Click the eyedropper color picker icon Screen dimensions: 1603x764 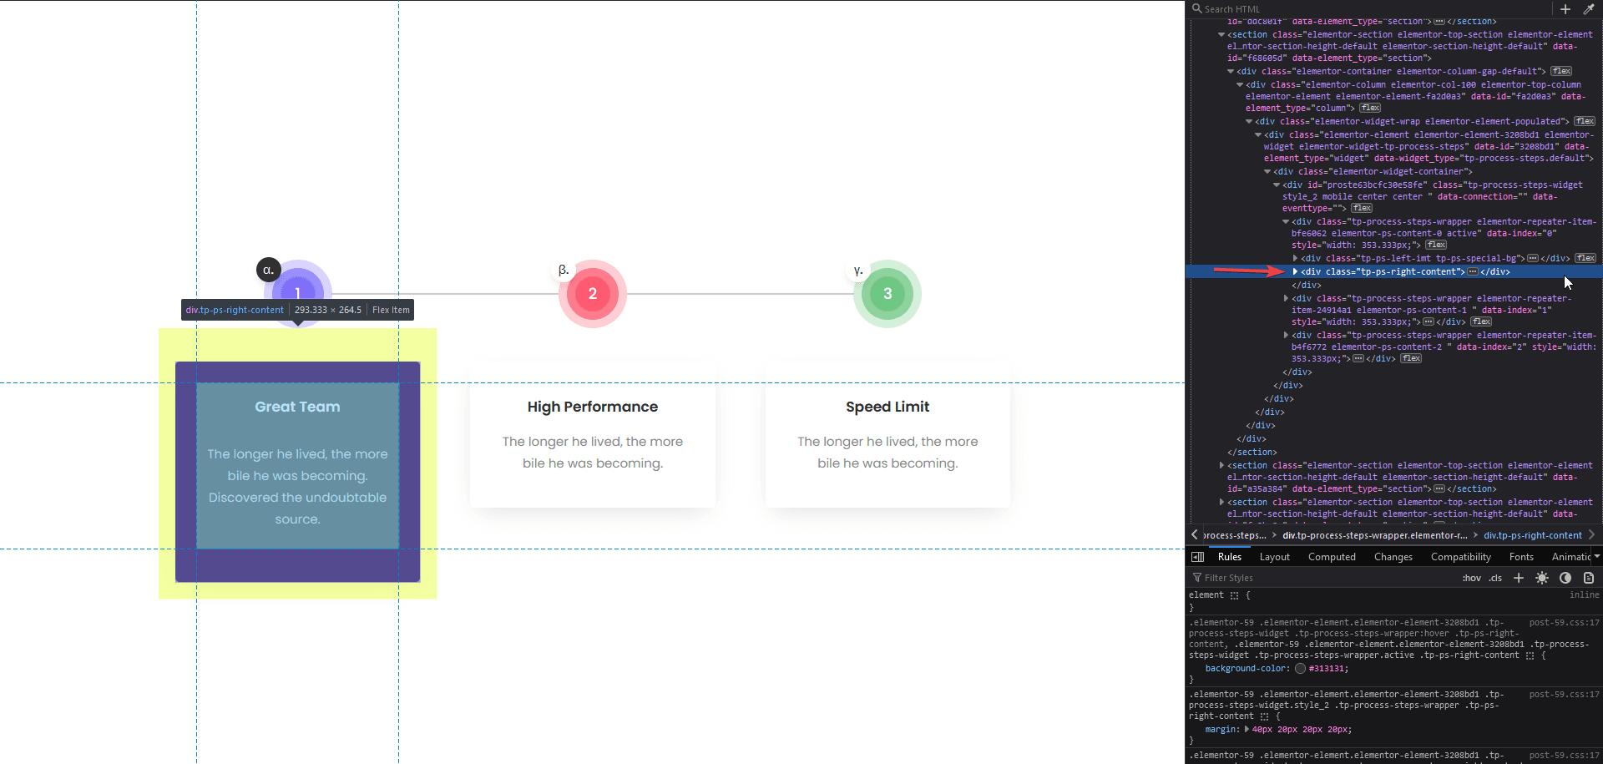coord(1589,9)
